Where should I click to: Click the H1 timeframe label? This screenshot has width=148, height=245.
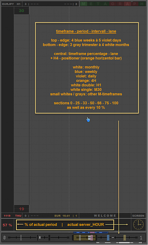(x=18, y=4)
